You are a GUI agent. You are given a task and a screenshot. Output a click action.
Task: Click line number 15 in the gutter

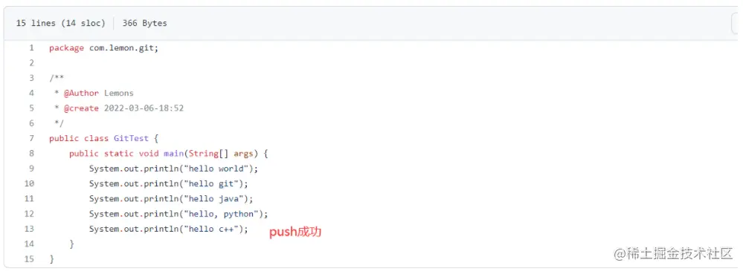tap(29, 259)
